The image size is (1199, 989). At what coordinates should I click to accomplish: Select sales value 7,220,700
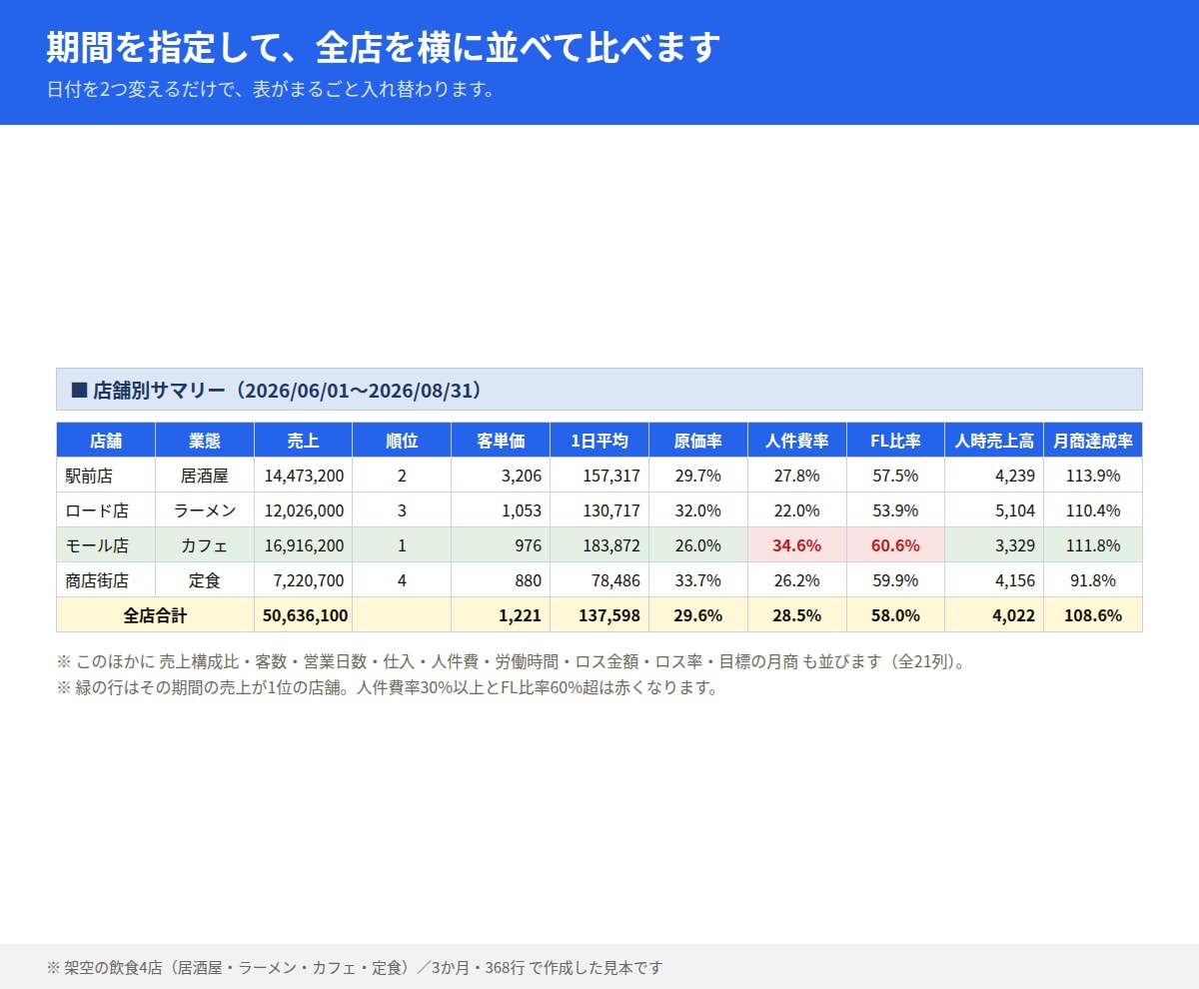click(304, 580)
